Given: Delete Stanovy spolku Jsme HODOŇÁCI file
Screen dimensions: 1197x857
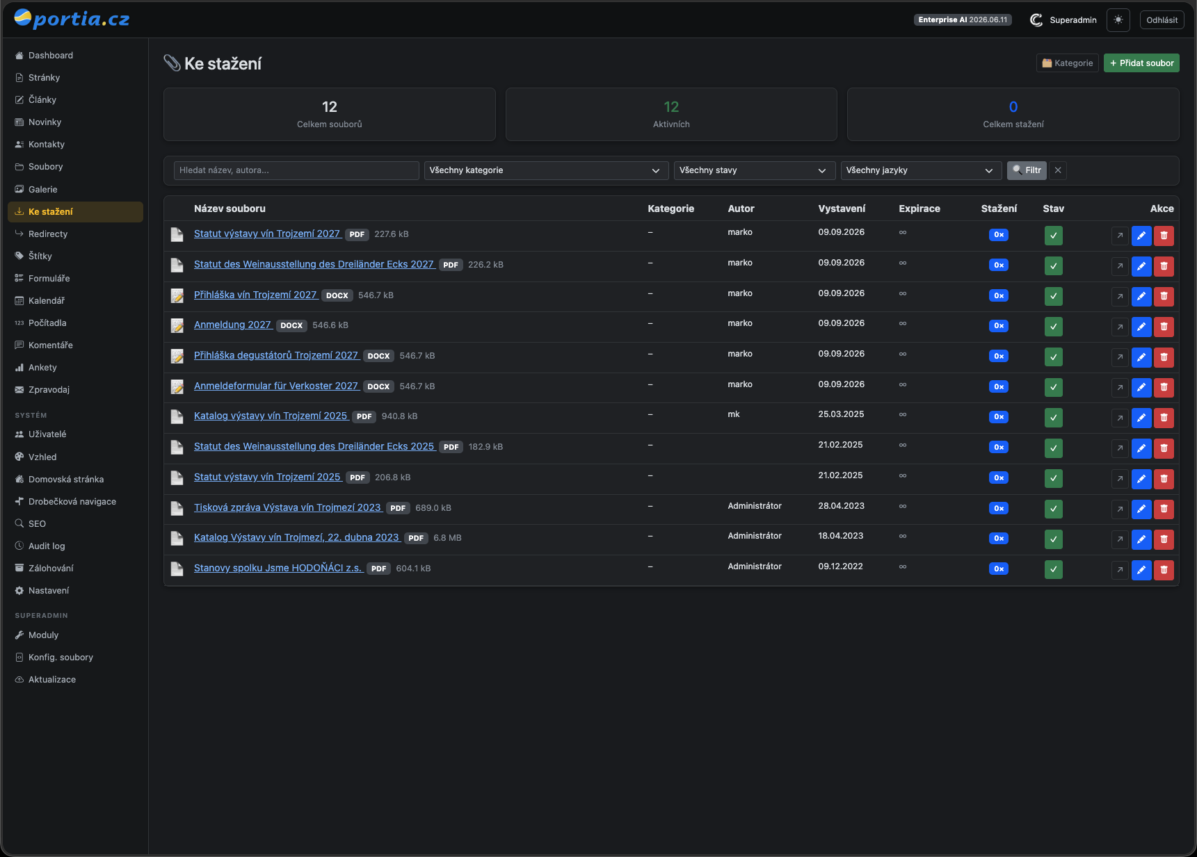Looking at the screenshot, I should pos(1164,570).
